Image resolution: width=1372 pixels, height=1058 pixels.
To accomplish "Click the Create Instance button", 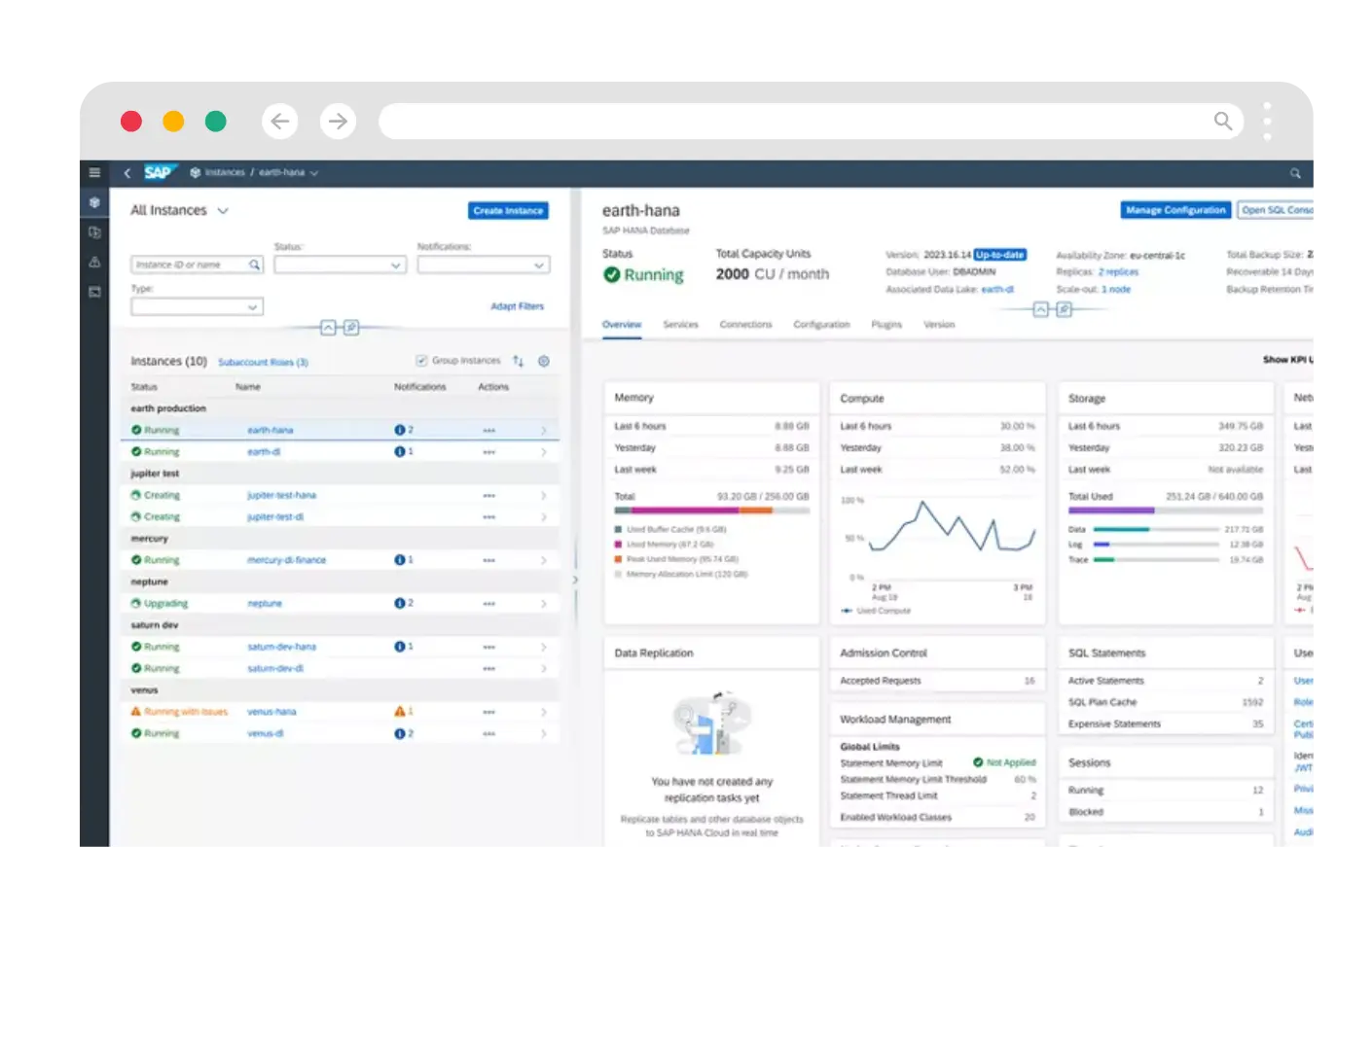I will [x=508, y=211].
